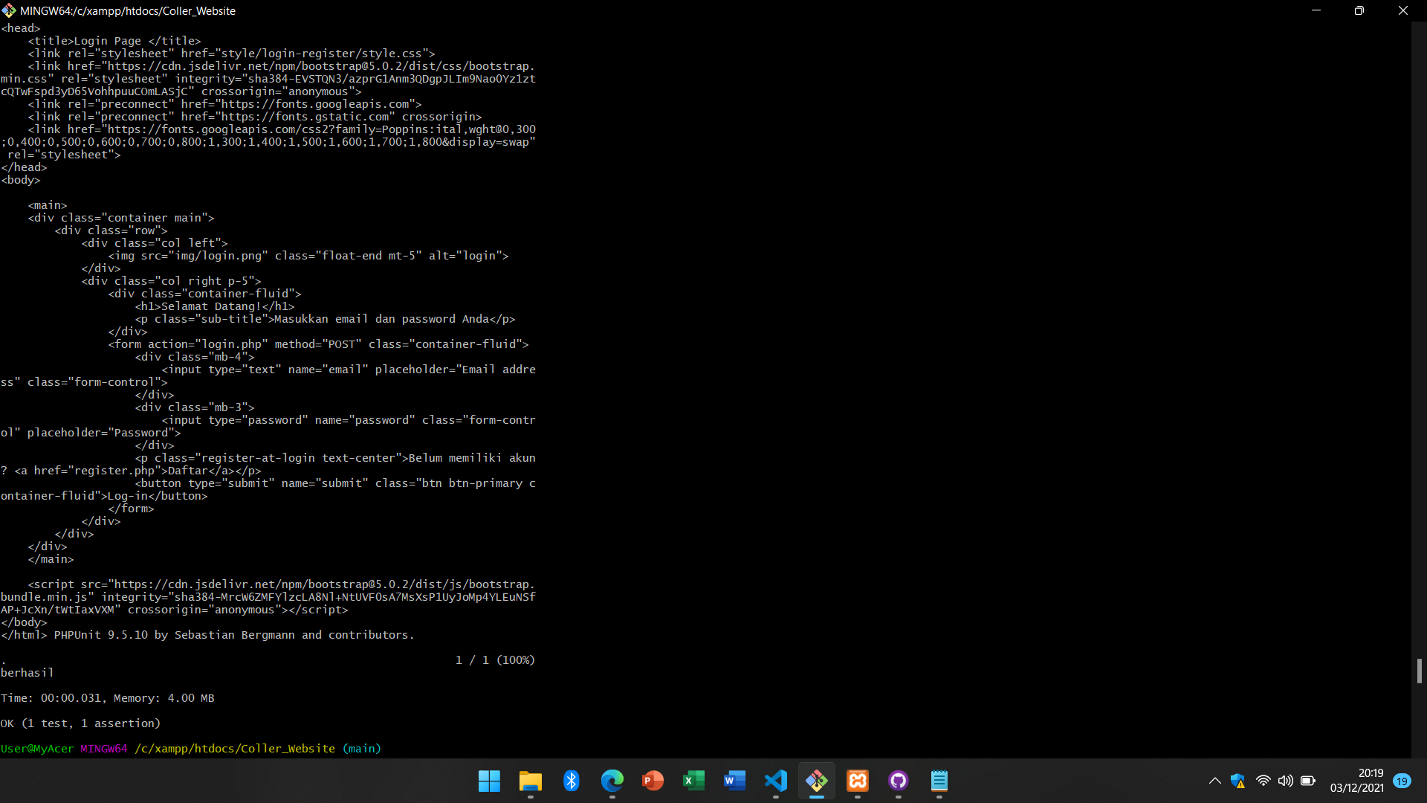Click the Bluetooth taskbar icon

coord(571,781)
